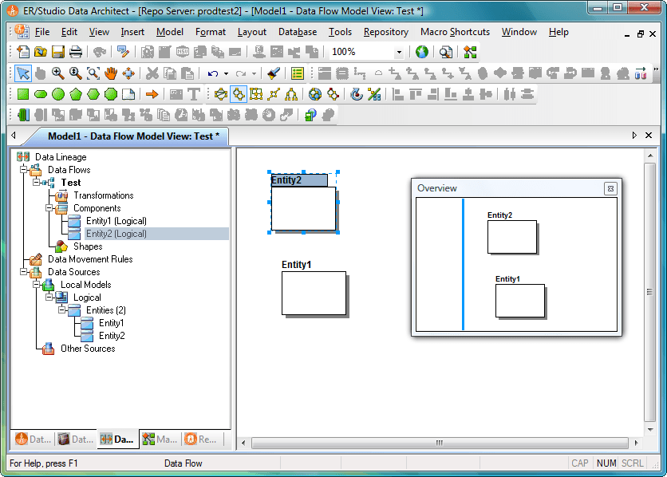Click the globe icon in toolbar
The width and height of the screenshot is (667, 477).
[x=421, y=52]
